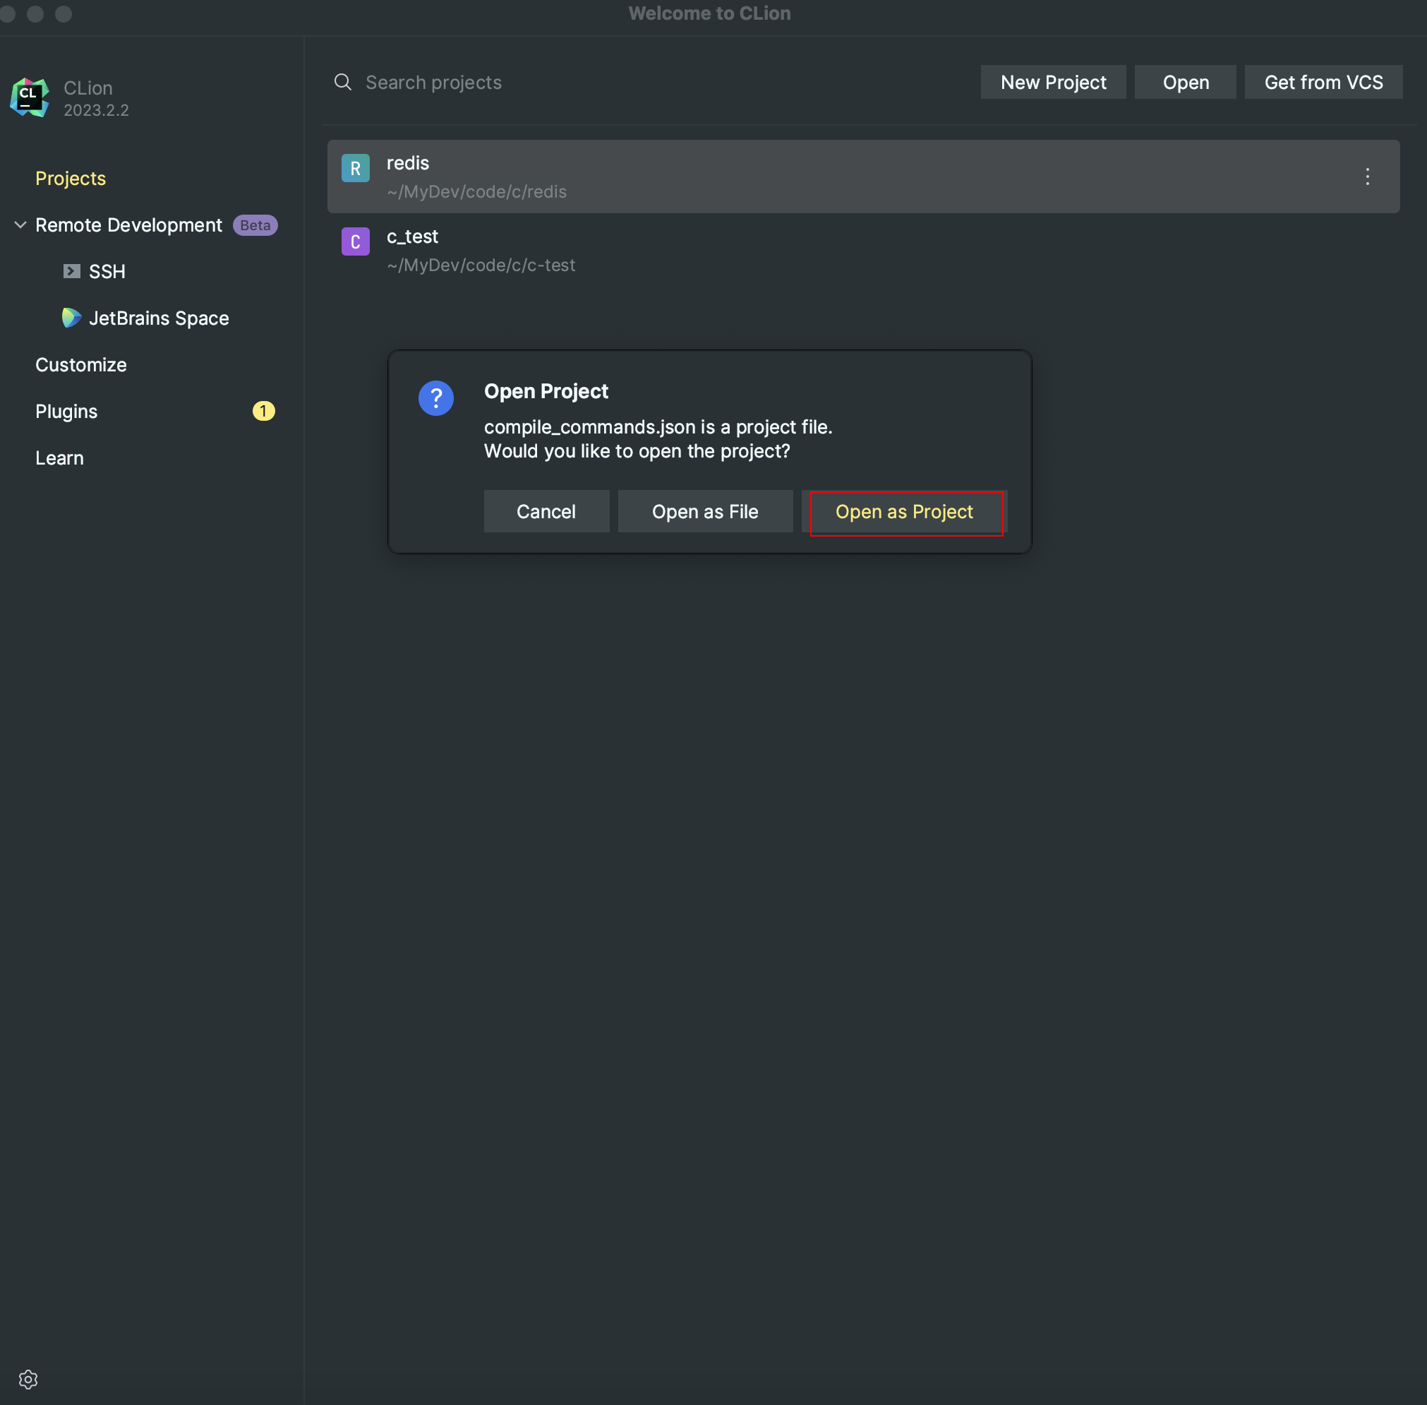Click the c_test project C icon
Viewport: 1427px width, 1405px height.
pos(355,241)
